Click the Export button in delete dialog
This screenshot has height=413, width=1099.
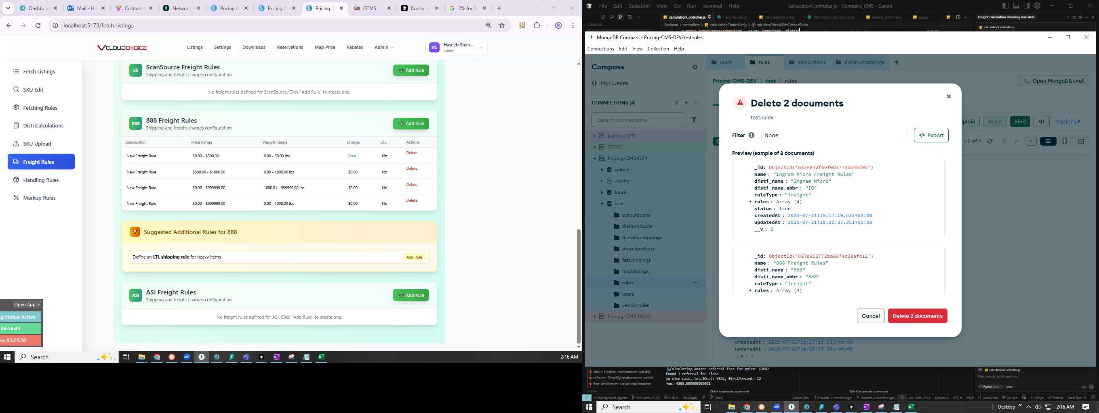pyautogui.click(x=931, y=136)
